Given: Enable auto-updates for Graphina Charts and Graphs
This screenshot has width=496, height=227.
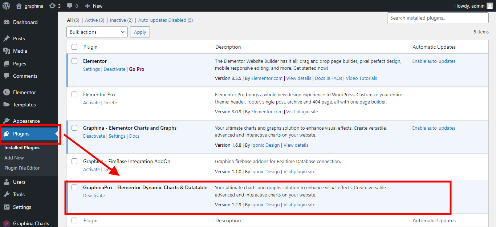Looking at the screenshot, I should pyautogui.click(x=434, y=128).
